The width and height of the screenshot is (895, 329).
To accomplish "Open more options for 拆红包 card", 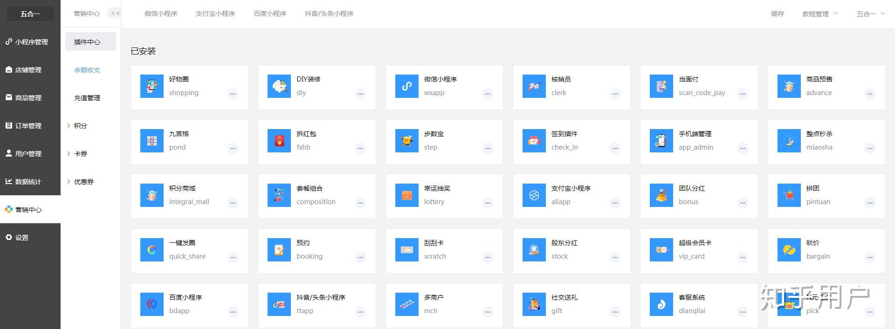I will tap(360, 148).
